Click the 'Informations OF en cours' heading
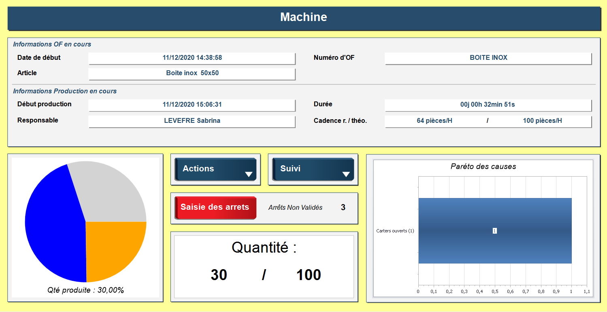 [x=52, y=44]
